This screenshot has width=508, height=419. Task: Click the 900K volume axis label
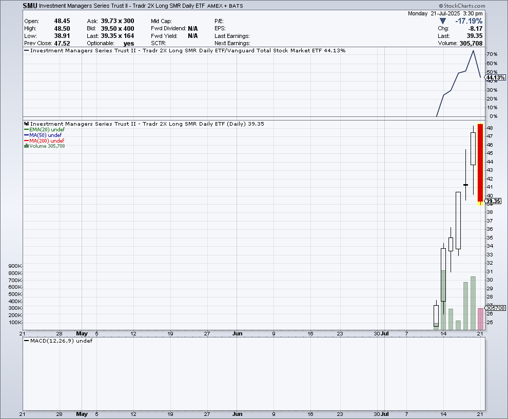tap(15, 266)
